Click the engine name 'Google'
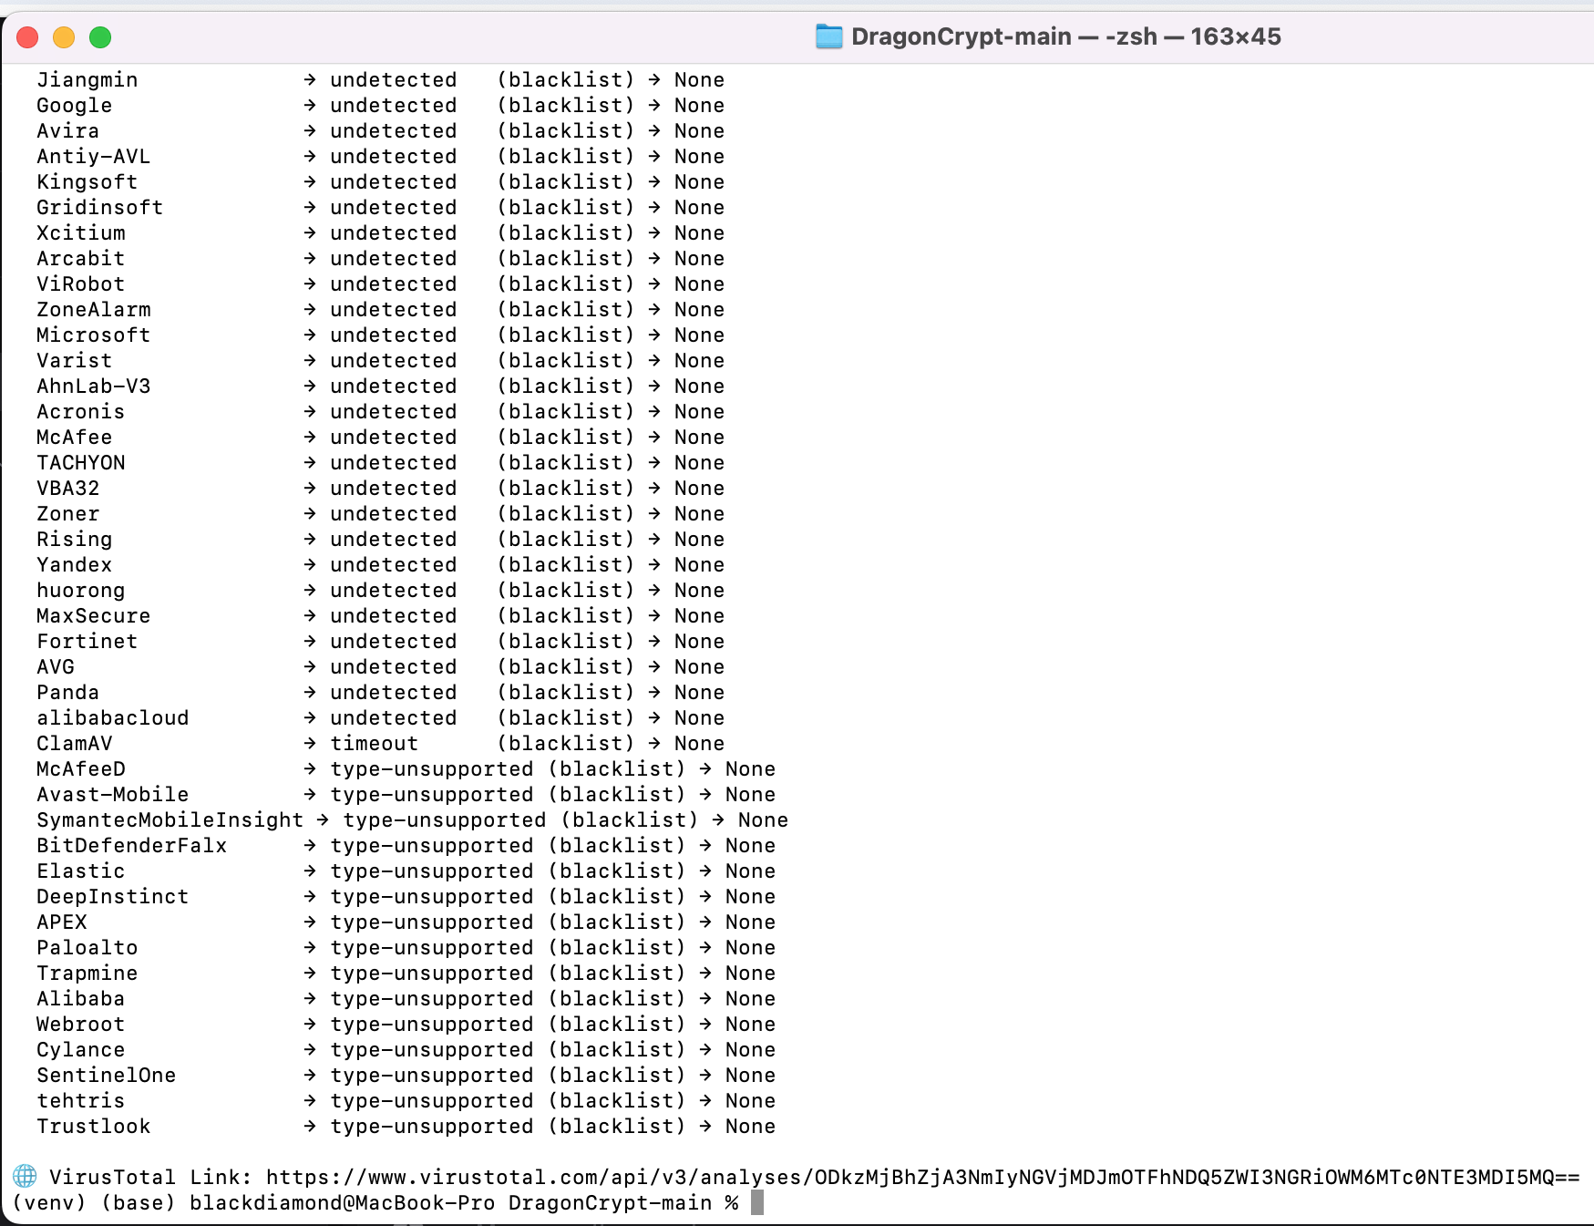The width and height of the screenshot is (1594, 1226). point(75,106)
